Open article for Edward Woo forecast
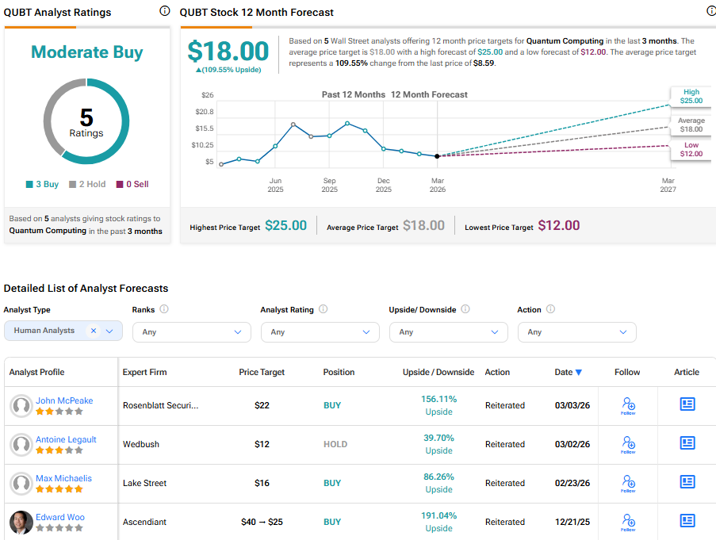Viewport: 716px width, 540px height. click(687, 521)
